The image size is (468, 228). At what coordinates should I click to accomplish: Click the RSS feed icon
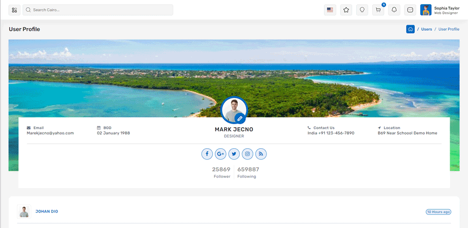point(261,154)
